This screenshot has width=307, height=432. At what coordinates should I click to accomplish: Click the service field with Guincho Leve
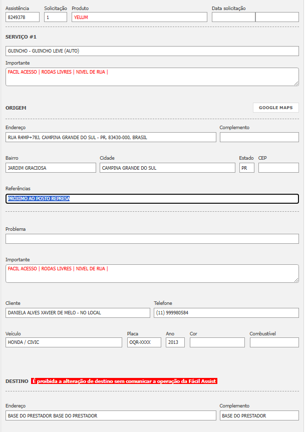tap(152, 51)
